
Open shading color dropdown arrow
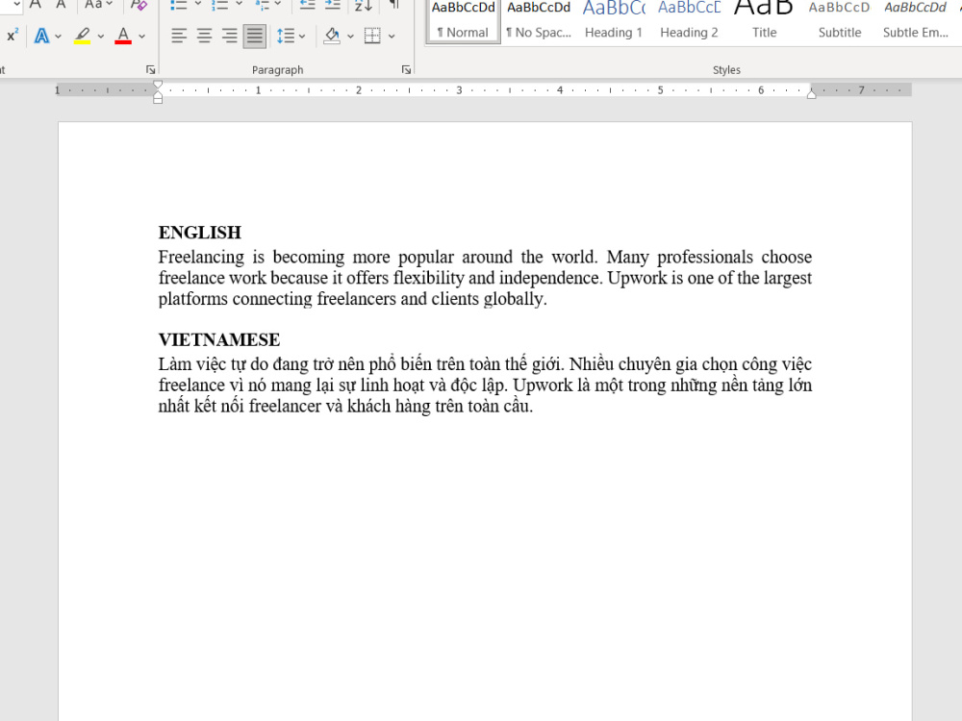[350, 36]
